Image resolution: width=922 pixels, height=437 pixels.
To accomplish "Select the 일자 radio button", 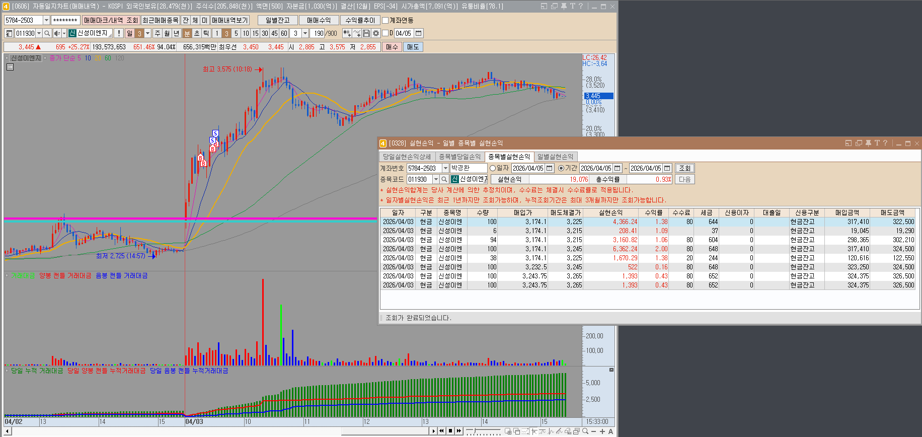I will click(x=493, y=168).
